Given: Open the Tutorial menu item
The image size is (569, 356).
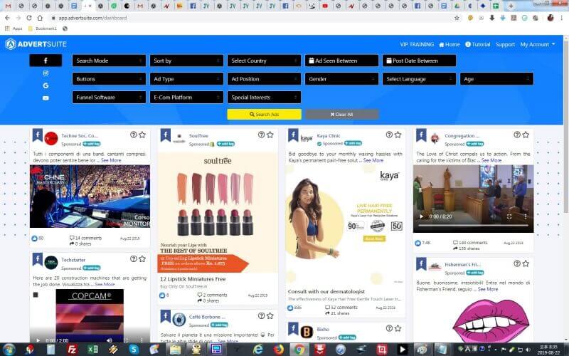Looking at the screenshot, I should click(x=477, y=44).
